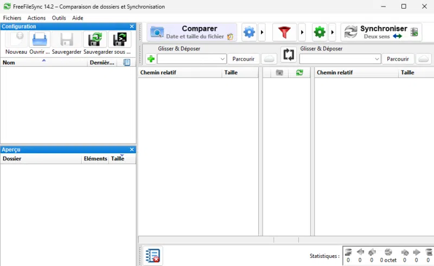Click the Nouveau configuration icon
The width and height of the screenshot is (434, 266).
click(x=16, y=39)
